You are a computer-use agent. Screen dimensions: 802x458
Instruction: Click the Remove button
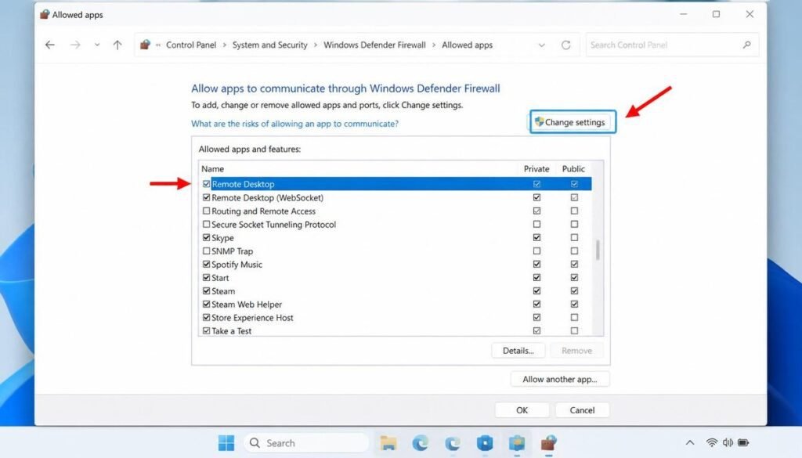(576, 351)
